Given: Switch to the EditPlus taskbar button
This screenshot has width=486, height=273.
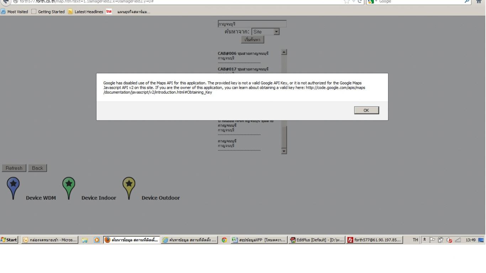Looking at the screenshot, I should [x=317, y=240].
